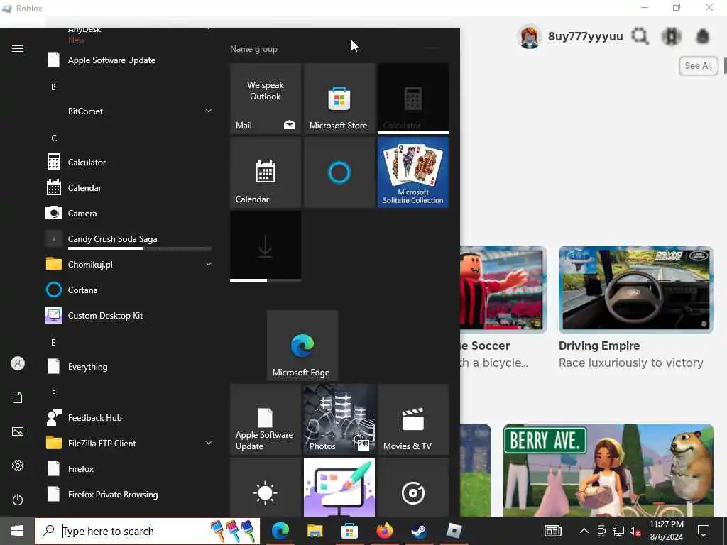Open the user account icon in Start sidebar

pos(18,363)
